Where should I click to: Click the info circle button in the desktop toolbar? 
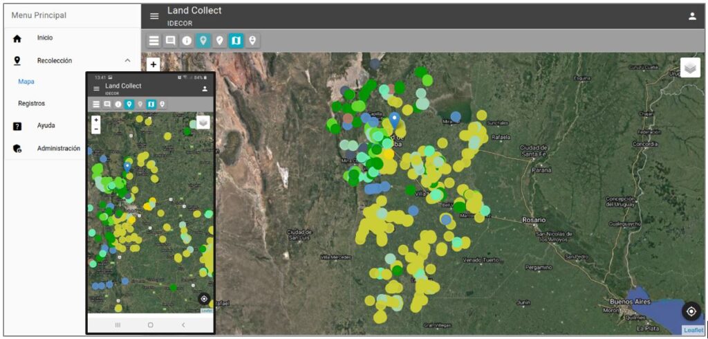187,41
